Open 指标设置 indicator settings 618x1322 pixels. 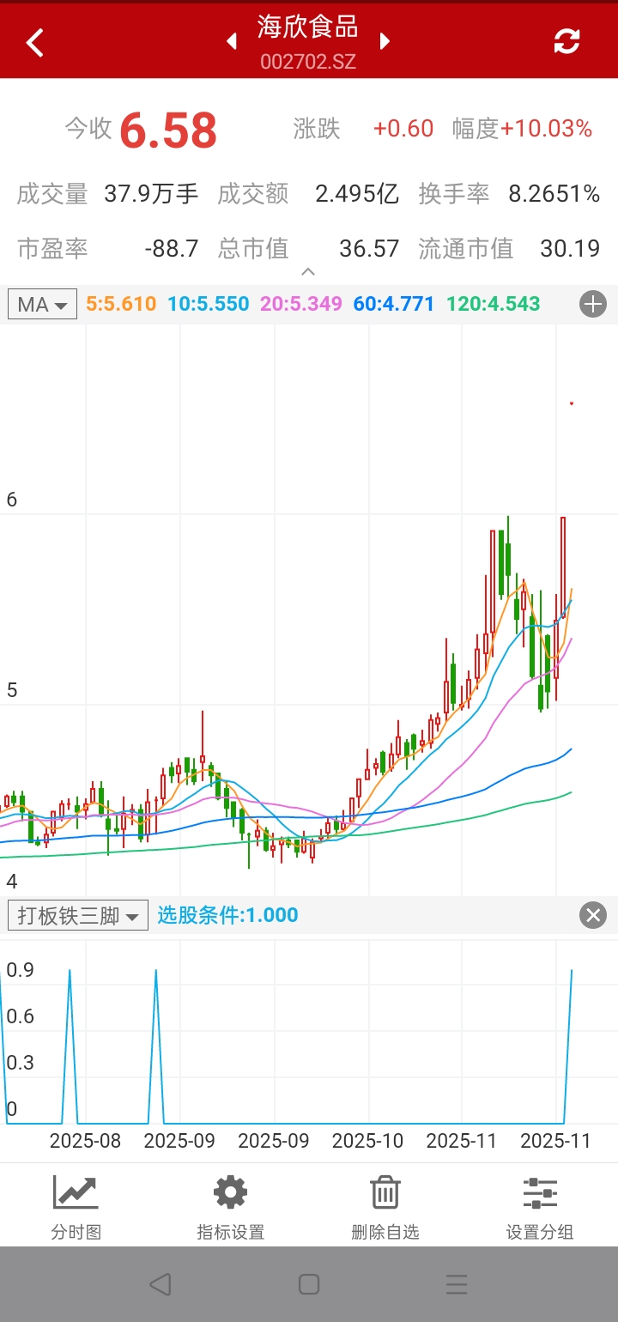pos(231,1209)
